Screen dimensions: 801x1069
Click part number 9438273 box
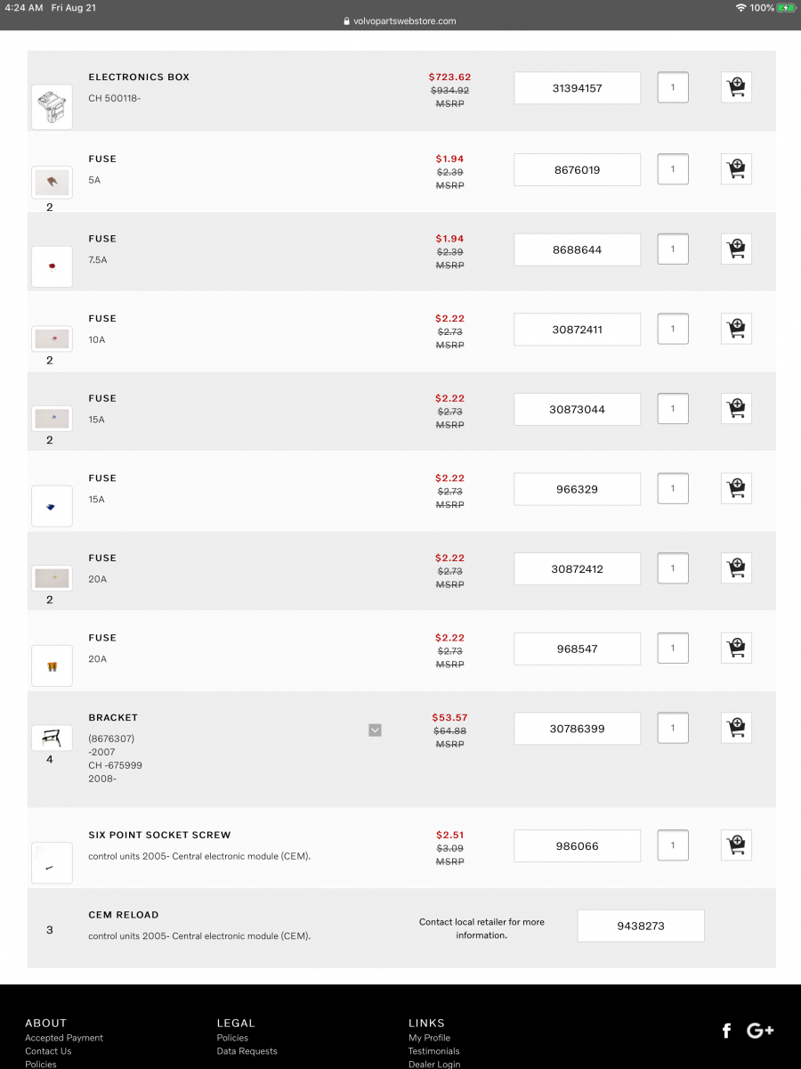click(x=641, y=926)
